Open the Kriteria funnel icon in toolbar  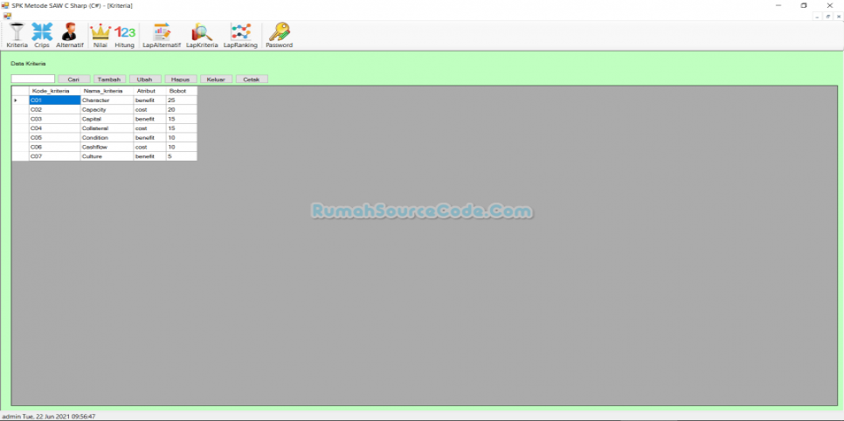pos(17,33)
